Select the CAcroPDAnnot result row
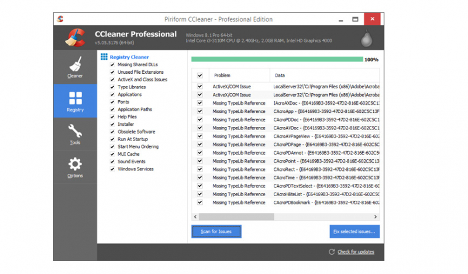 pyautogui.click(x=285, y=153)
